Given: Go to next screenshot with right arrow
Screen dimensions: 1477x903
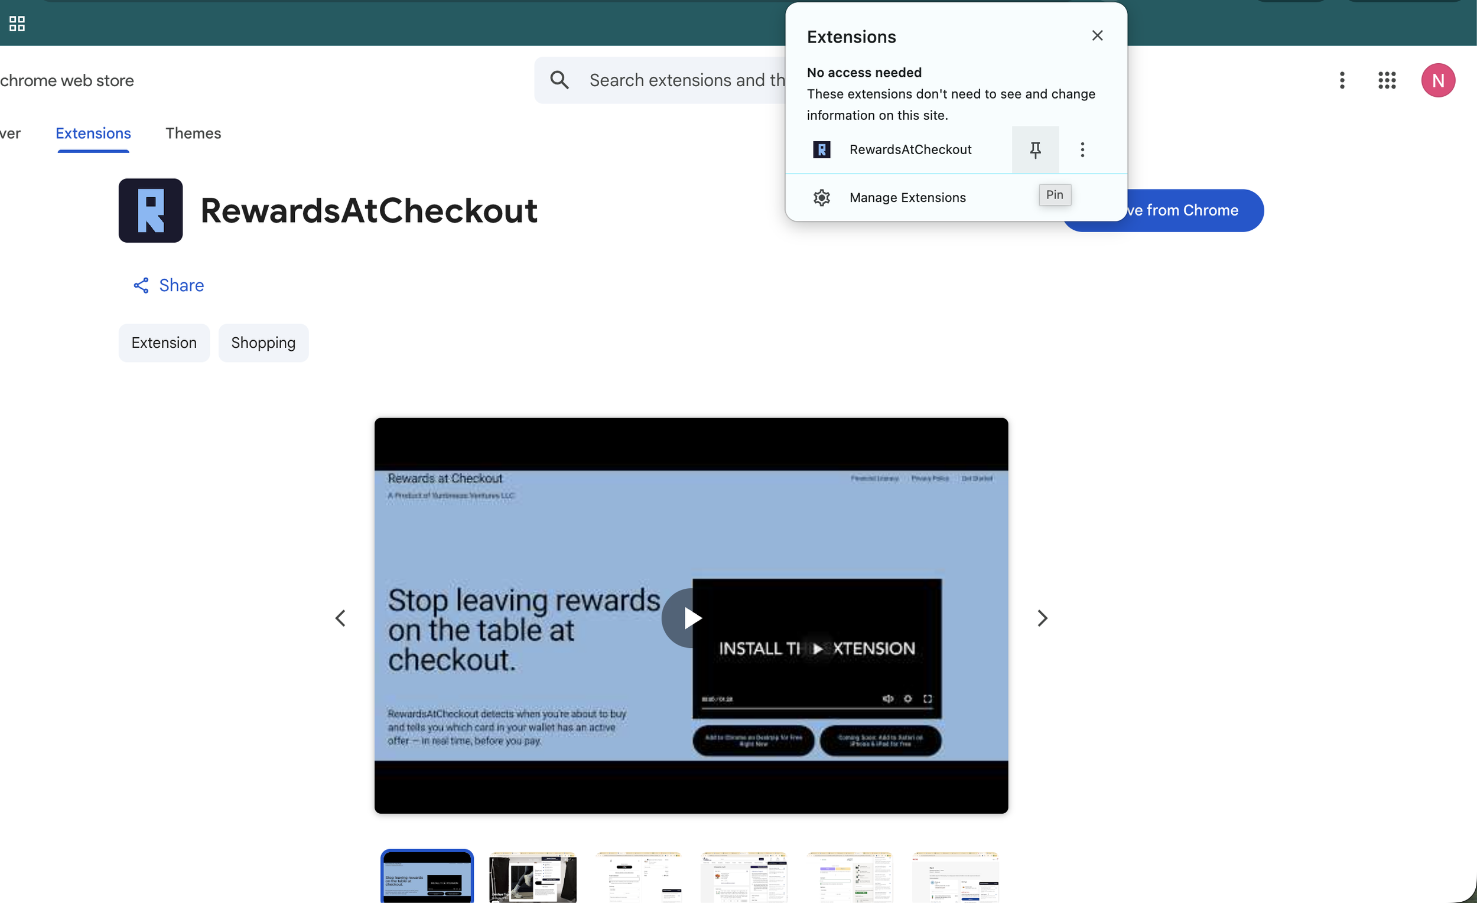Looking at the screenshot, I should click(x=1042, y=618).
